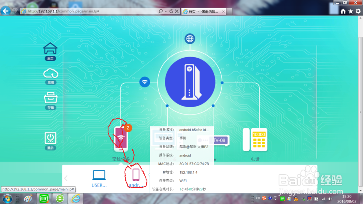This screenshot has width=363, height=204.
Task: Open the 存储 storage icon
Action: point(50,101)
